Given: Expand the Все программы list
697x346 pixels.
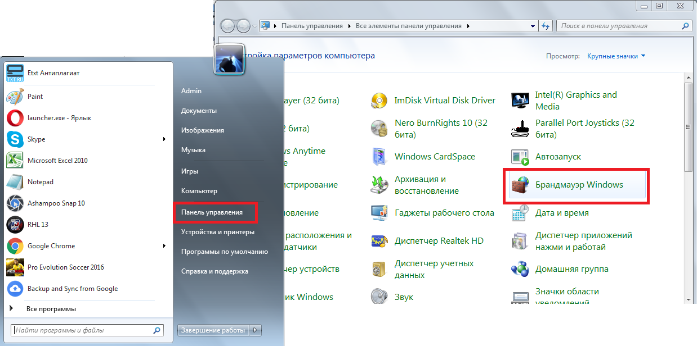Looking at the screenshot, I should [x=51, y=309].
